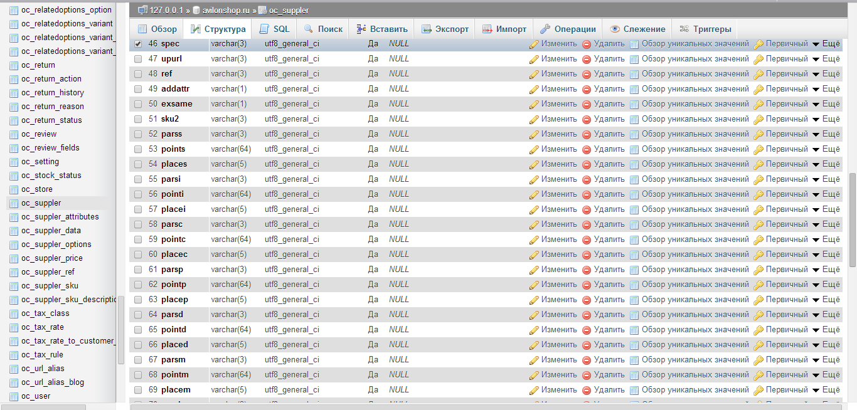
Task: Expand Ещё dropdown for row pointp
Action: click(x=826, y=285)
